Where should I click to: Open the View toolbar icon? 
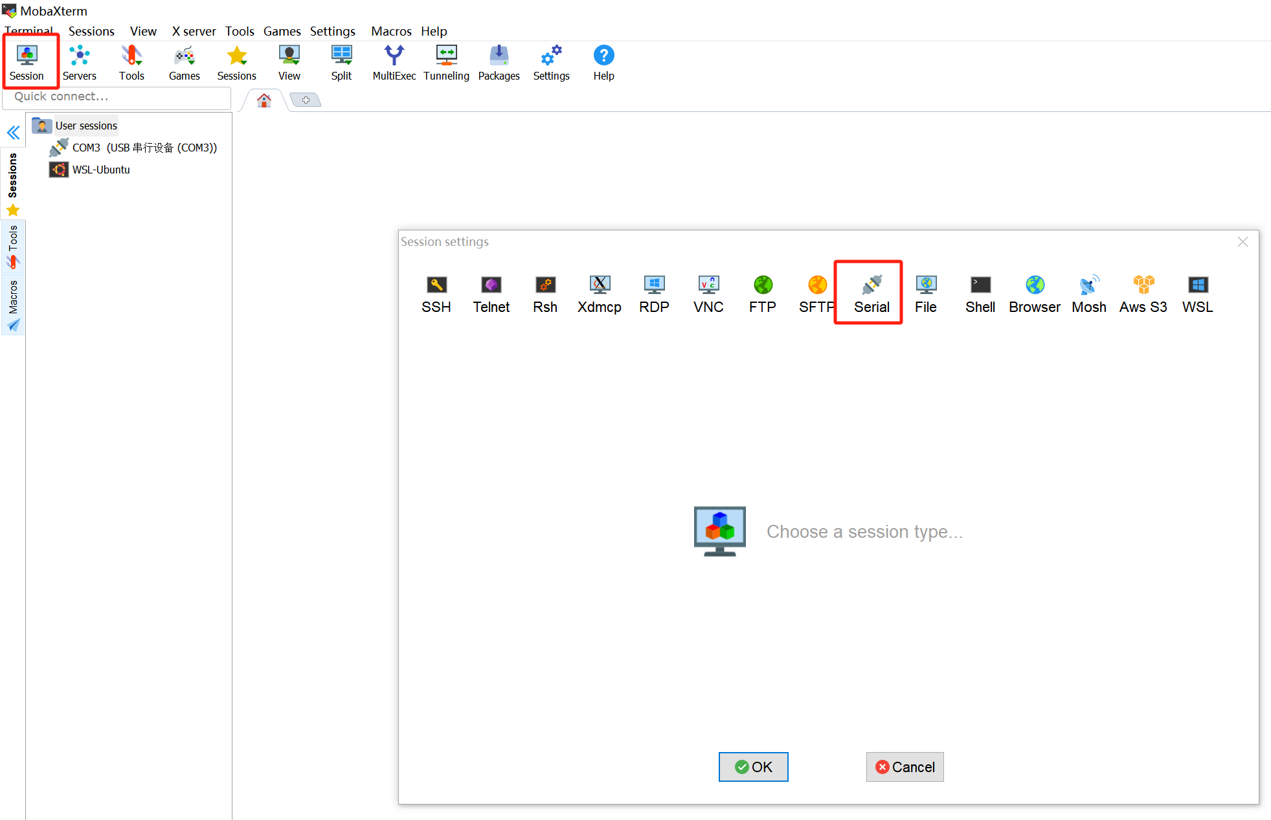click(289, 63)
